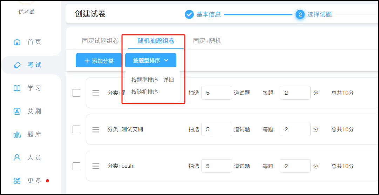The image size is (379, 195).
Task: Click the 分类: 测试艾刷 label
Action: coord(125,130)
